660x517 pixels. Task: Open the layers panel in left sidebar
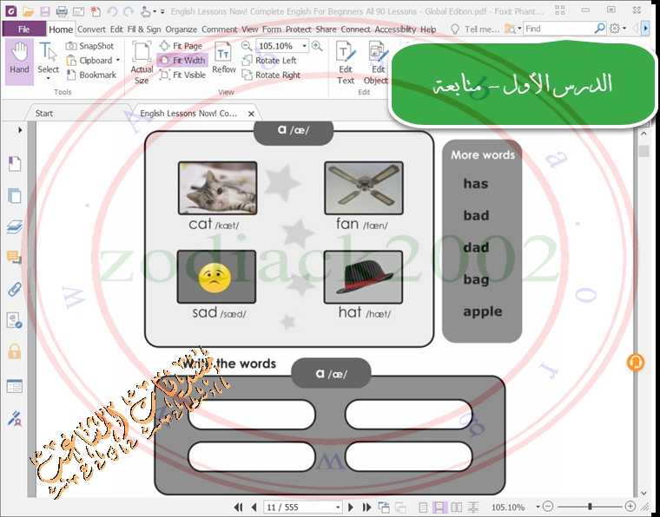[15, 227]
